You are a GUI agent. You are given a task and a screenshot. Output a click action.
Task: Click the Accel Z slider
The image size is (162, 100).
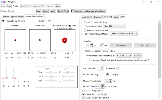[68, 81]
